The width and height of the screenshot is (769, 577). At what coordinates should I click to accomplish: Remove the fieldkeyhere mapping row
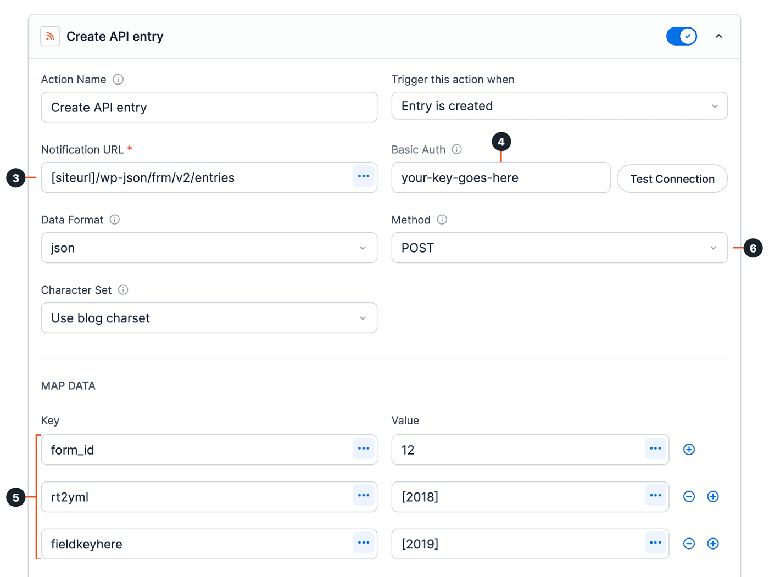(689, 544)
